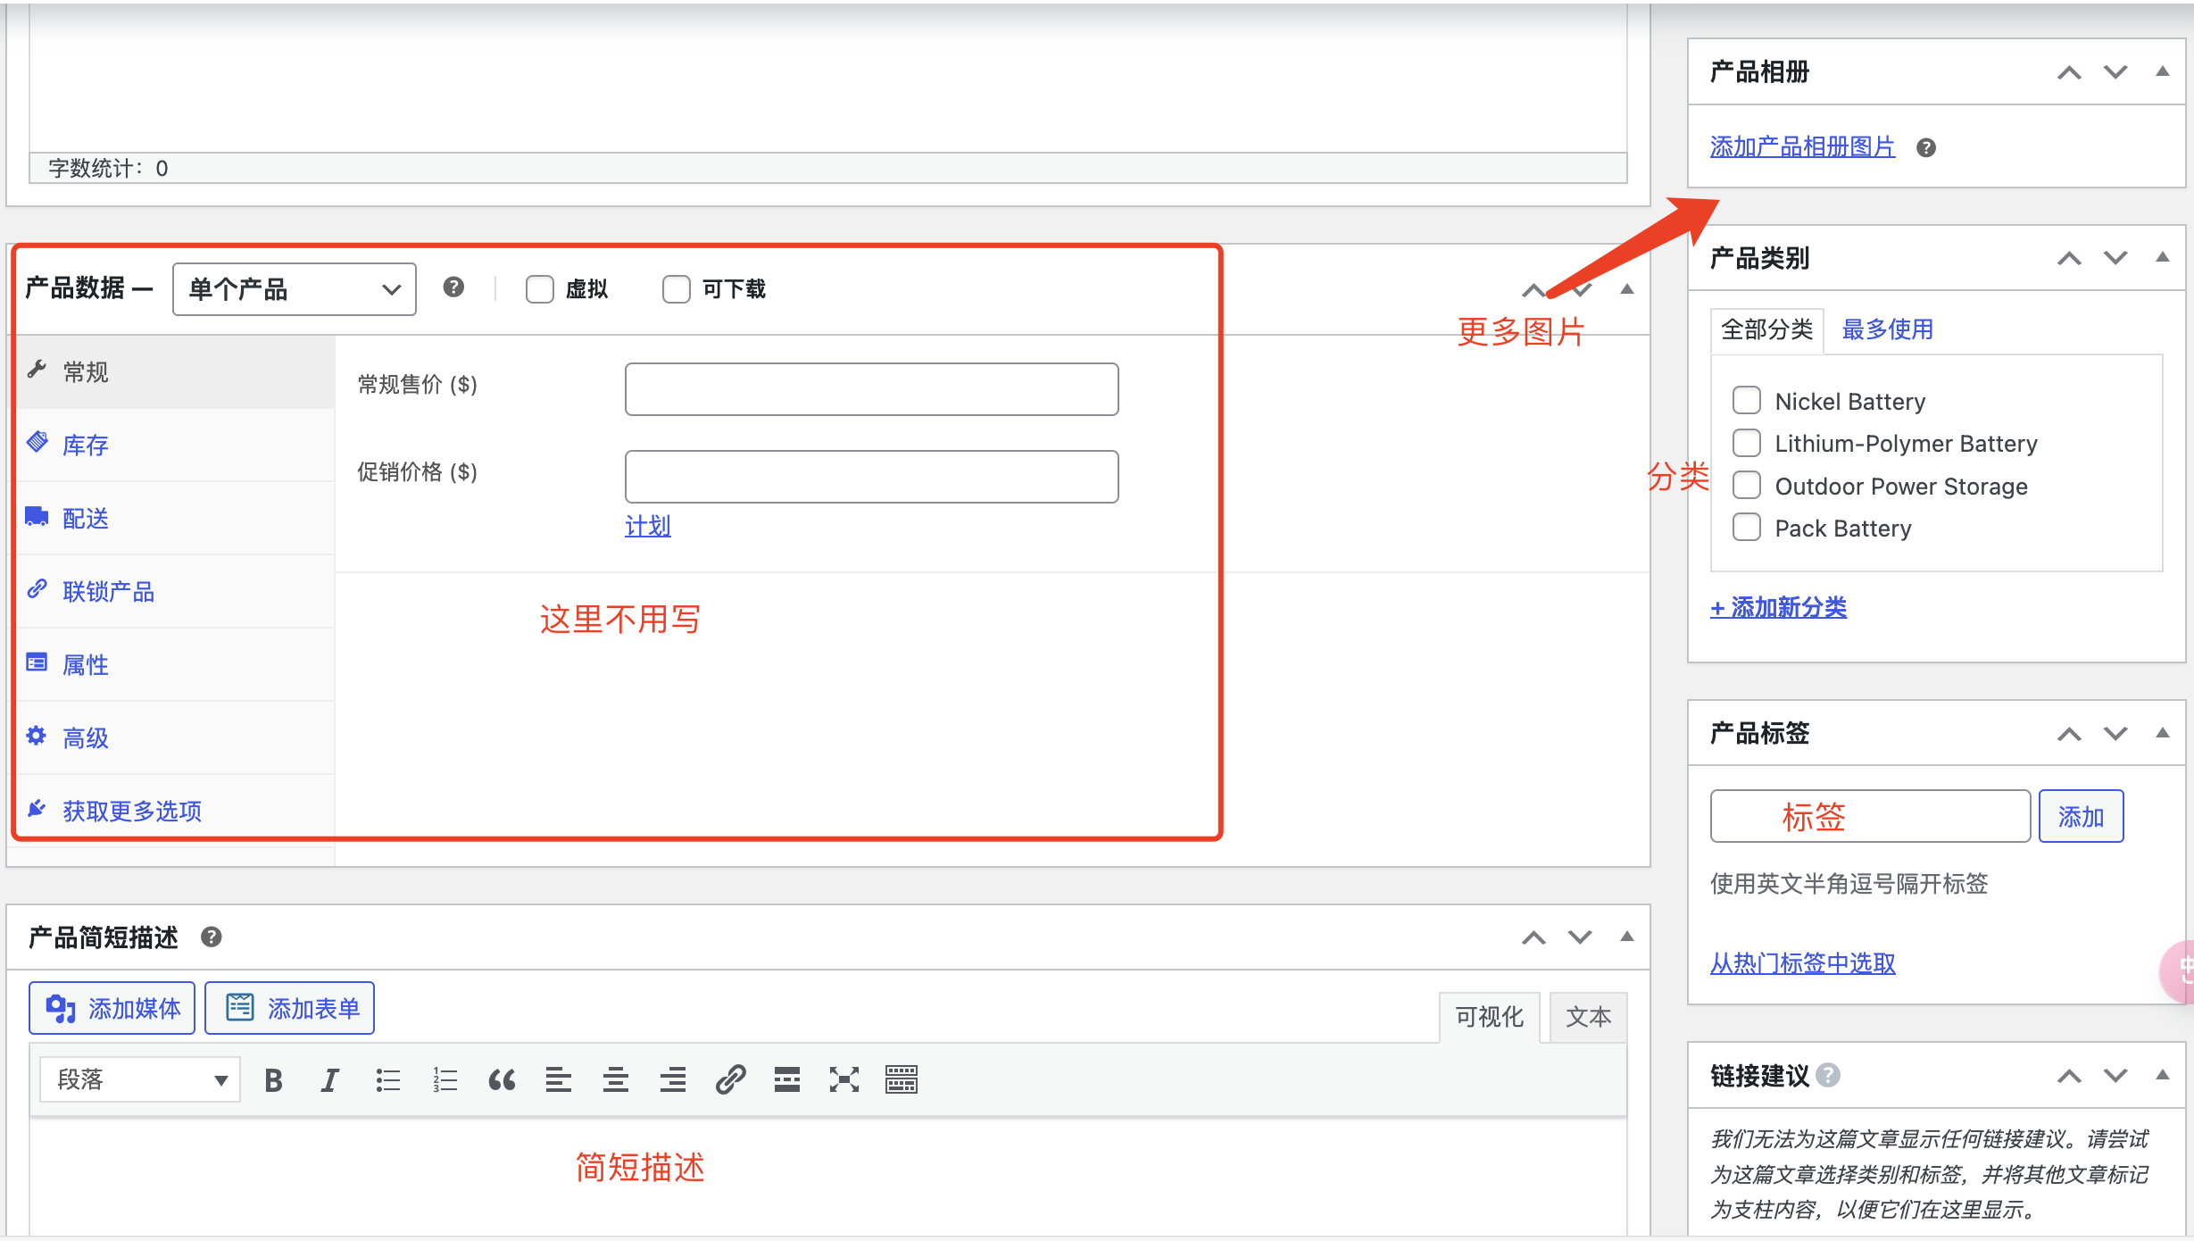Check the 虚拟 virtual checkbox
Viewport: 2194px width, 1241px height.
click(x=539, y=289)
